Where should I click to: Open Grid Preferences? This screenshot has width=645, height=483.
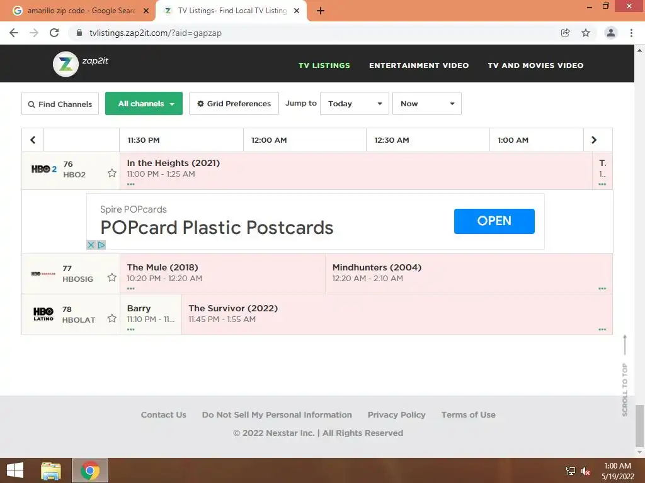point(234,104)
